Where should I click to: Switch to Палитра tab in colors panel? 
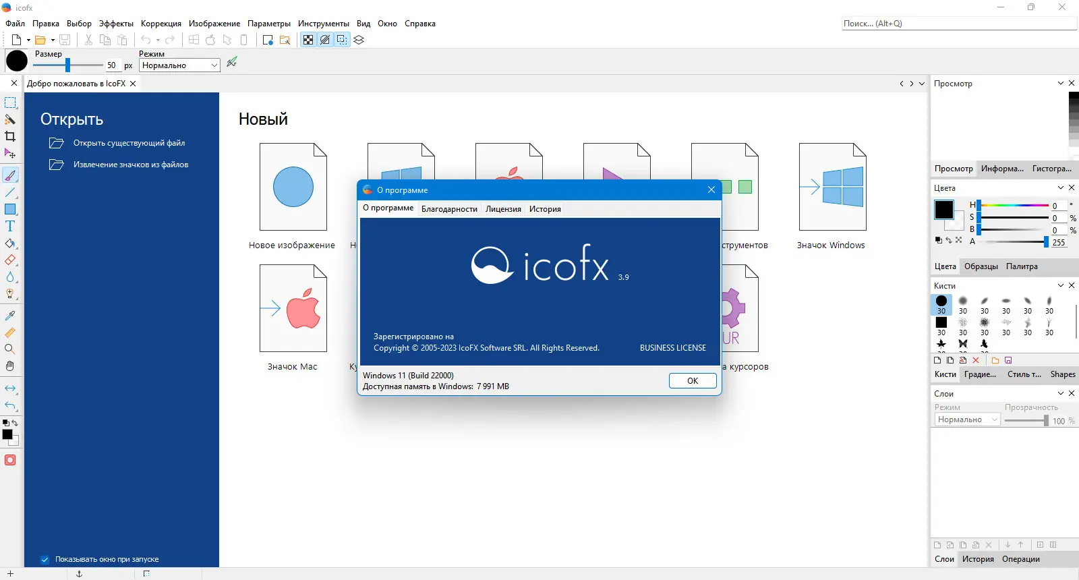click(x=1022, y=266)
